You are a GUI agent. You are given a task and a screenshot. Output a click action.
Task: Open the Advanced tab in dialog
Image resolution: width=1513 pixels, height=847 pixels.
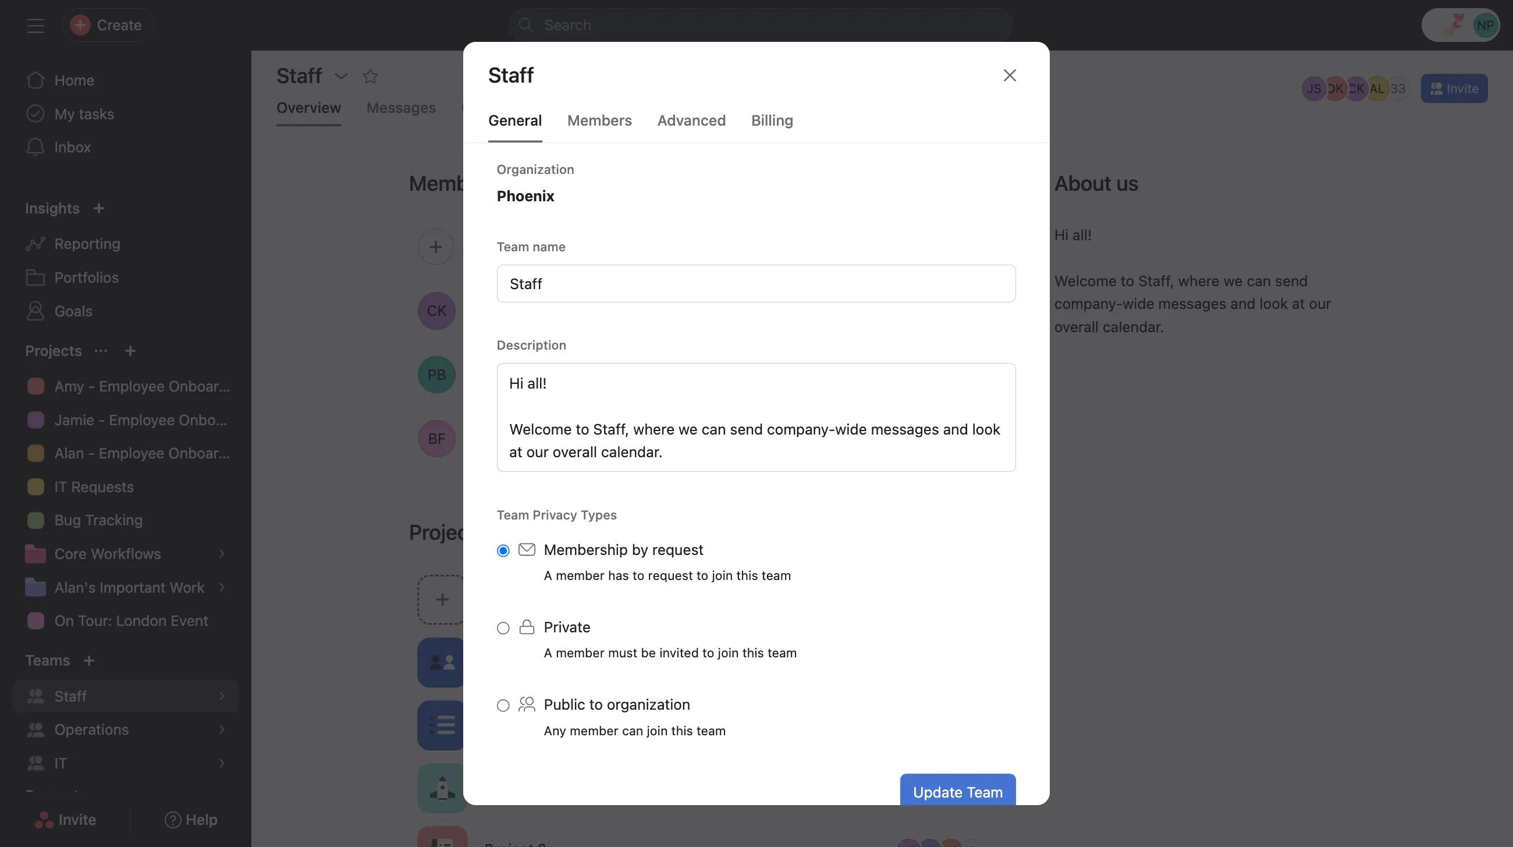click(691, 121)
